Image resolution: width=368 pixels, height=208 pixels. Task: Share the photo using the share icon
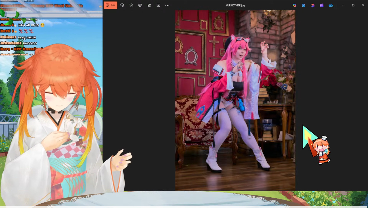coord(149,5)
